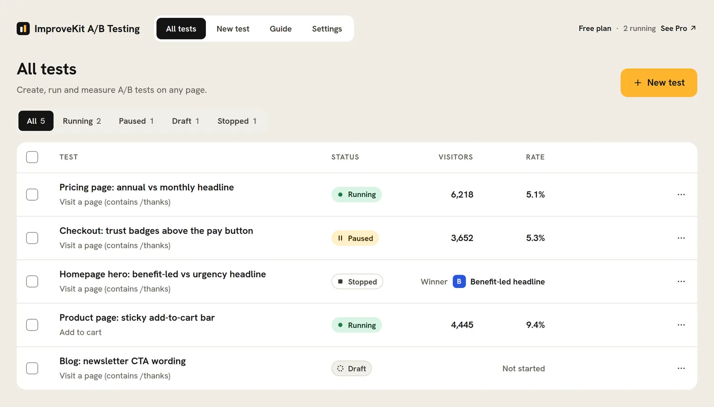Image resolution: width=714 pixels, height=407 pixels.
Task: Click the Draft status badge
Action: pos(352,368)
